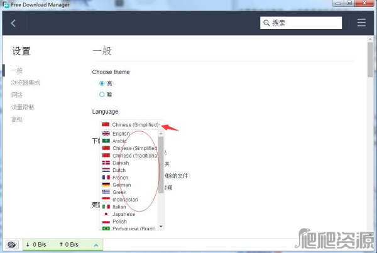The height and width of the screenshot is (253, 377).
Task: Toggle snail speed-limit mode icon
Action: (x=12, y=245)
